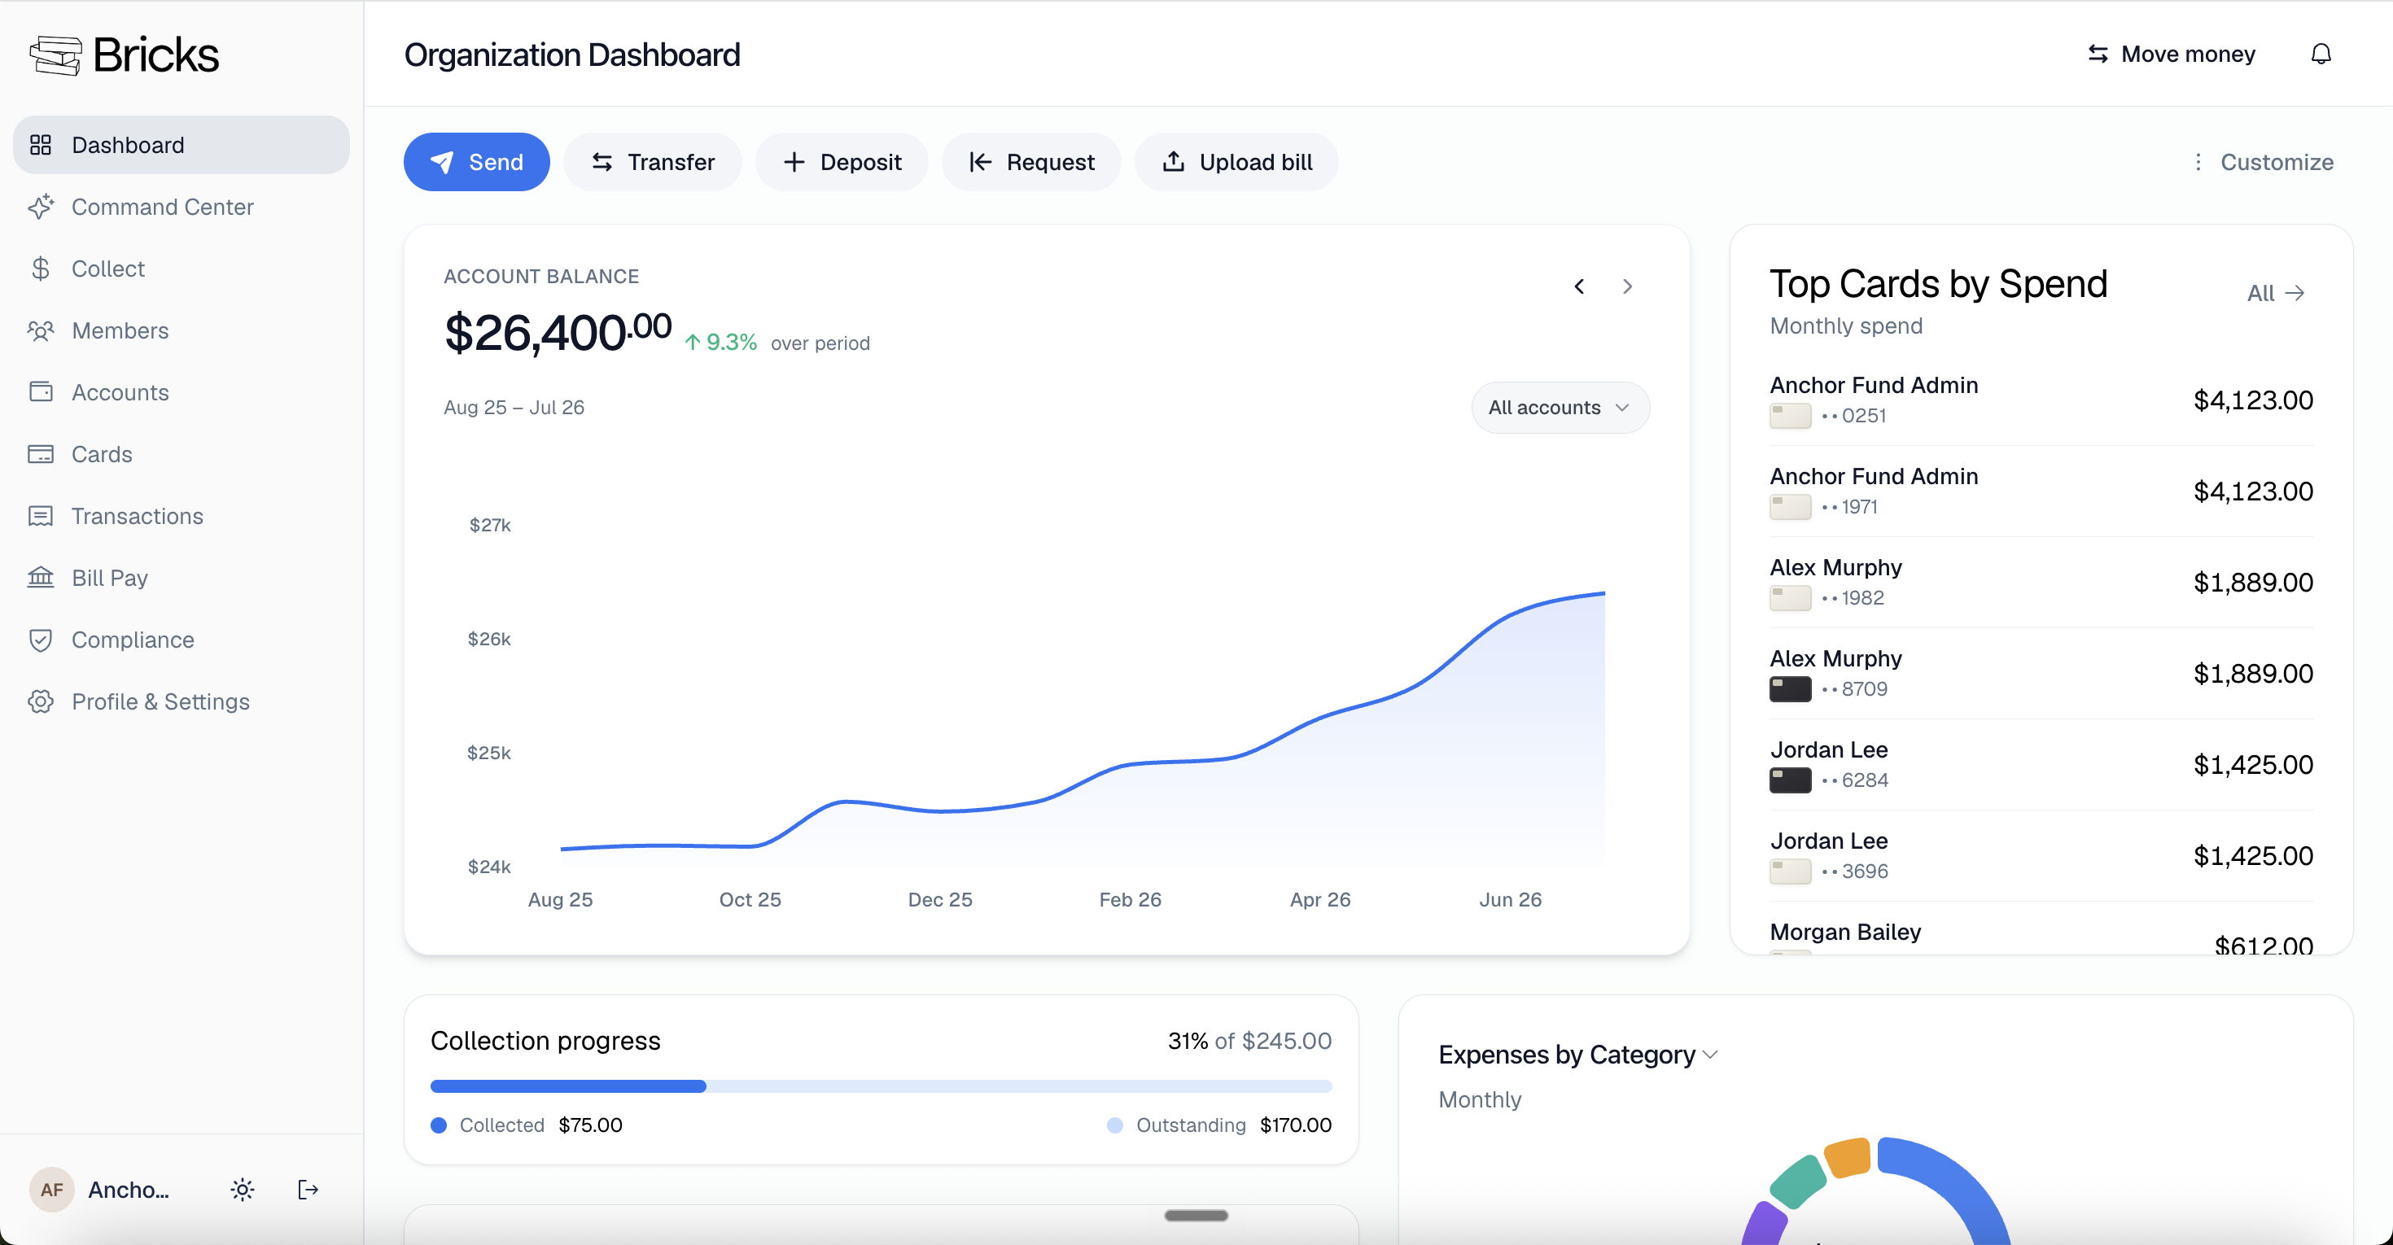Click the Upload bill button
Image resolution: width=2393 pixels, height=1245 pixels.
[x=1236, y=162]
